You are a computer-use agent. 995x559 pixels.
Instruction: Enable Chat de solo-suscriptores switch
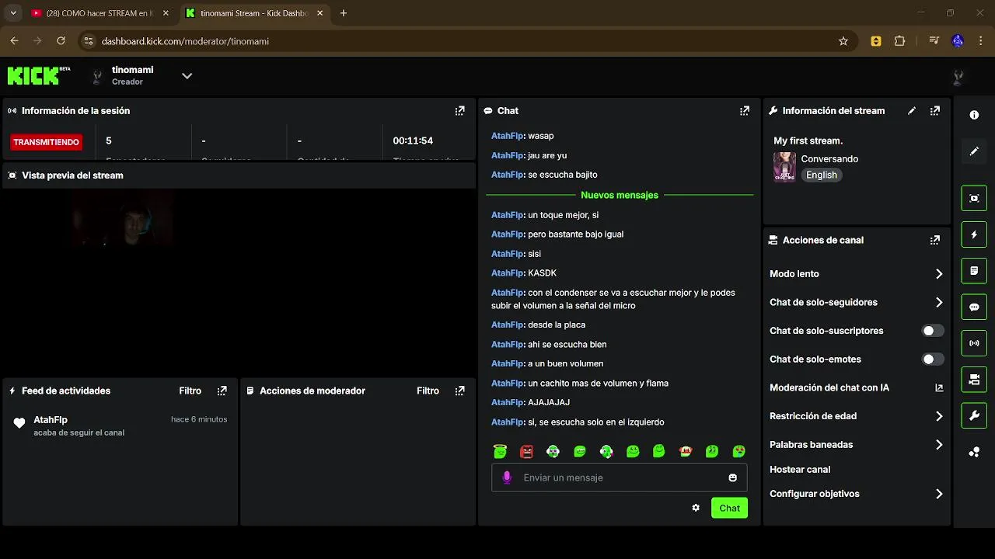click(x=933, y=331)
